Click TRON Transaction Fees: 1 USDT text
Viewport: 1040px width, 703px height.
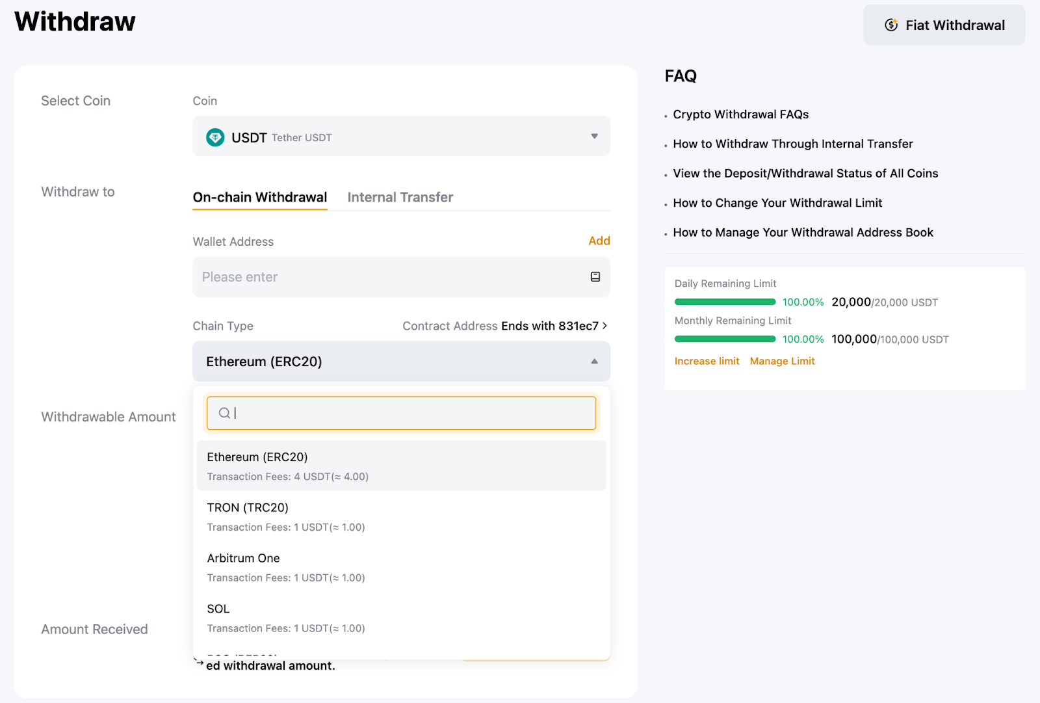[x=286, y=527]
